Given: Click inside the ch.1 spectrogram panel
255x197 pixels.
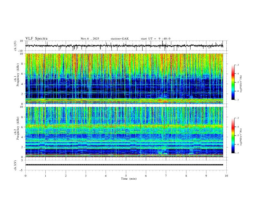Looking at the screenshot, I should [124, 79].
